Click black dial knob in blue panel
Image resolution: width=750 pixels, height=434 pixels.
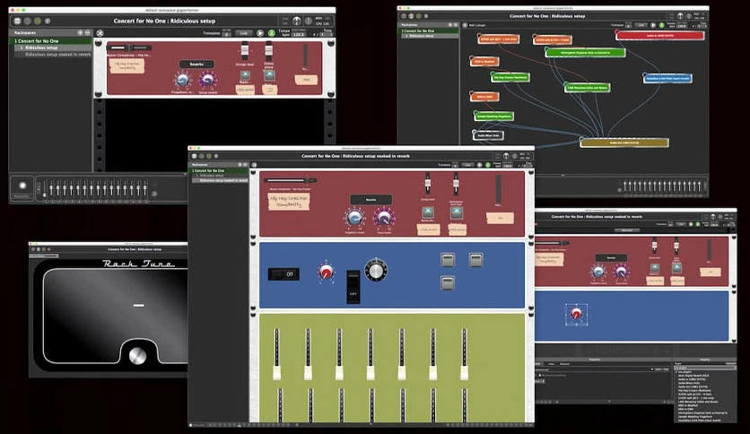tap(377, 270)
